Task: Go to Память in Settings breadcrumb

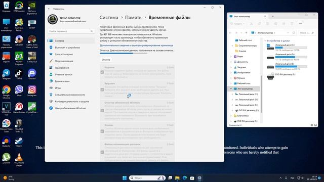Action: (133, 18)
